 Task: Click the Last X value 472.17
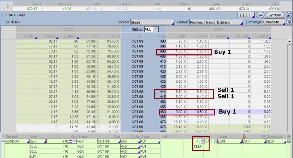32,9
